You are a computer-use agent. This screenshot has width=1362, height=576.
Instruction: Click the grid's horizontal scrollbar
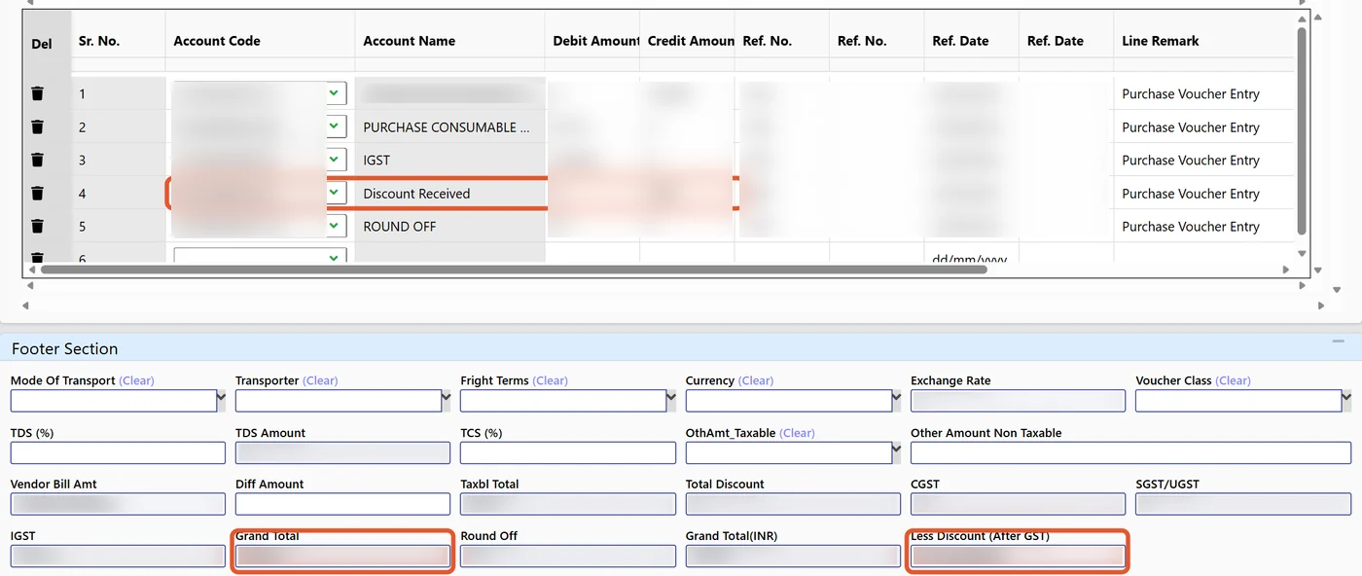pos(514,270)
